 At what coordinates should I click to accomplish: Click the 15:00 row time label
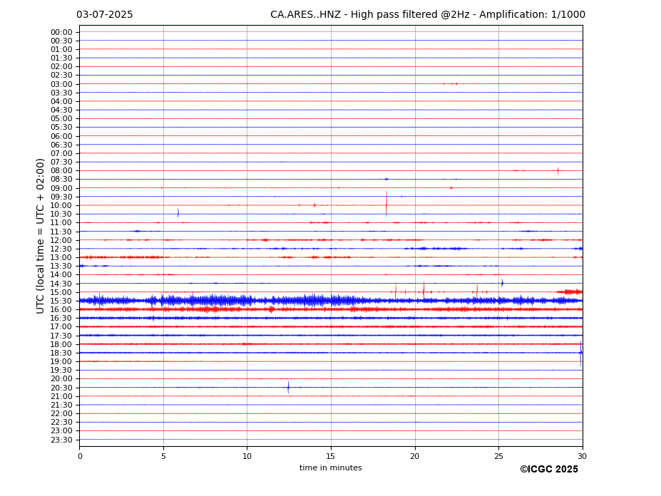click(61, 292)
